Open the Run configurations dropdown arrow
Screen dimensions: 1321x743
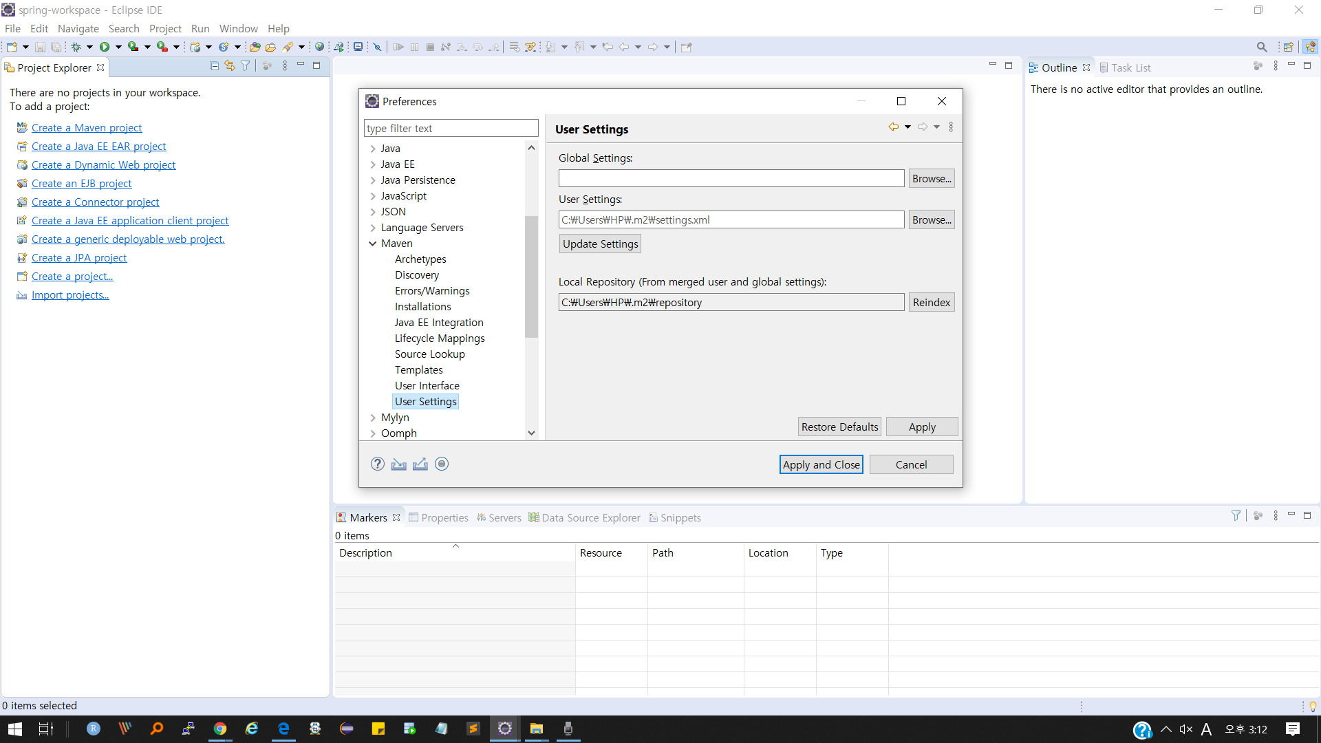[x=118, y=47]
